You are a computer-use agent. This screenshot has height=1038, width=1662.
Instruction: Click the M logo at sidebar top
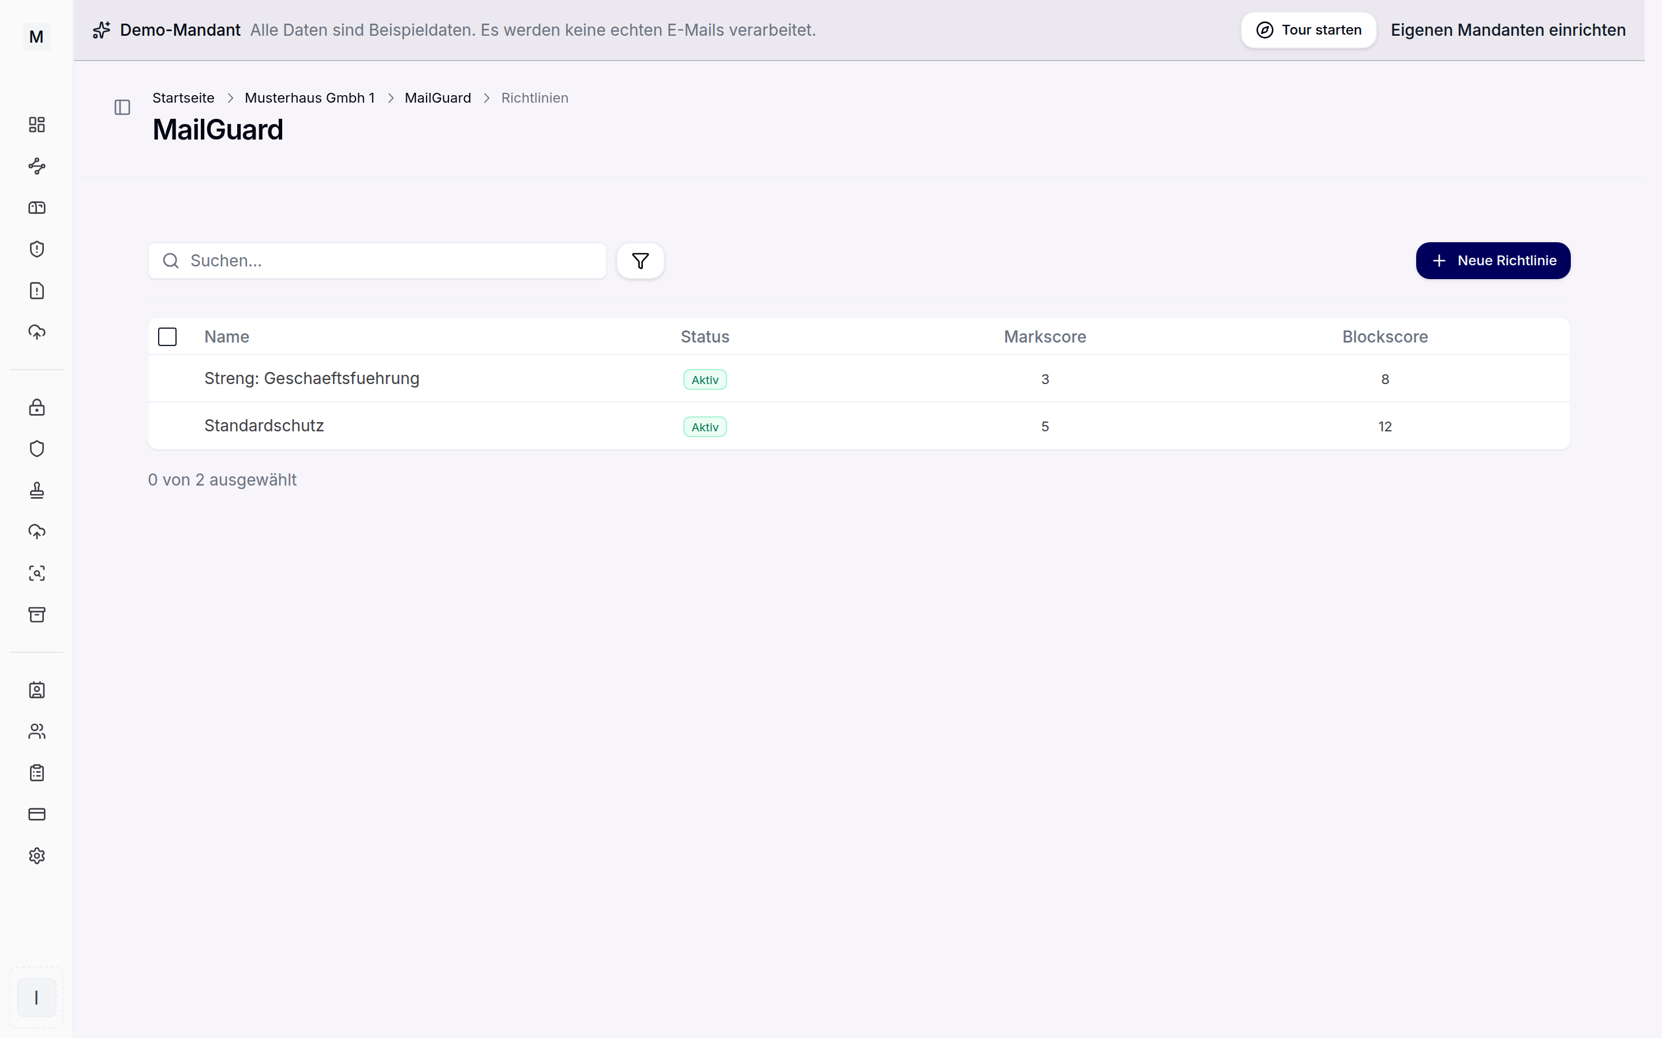point(36,36)
